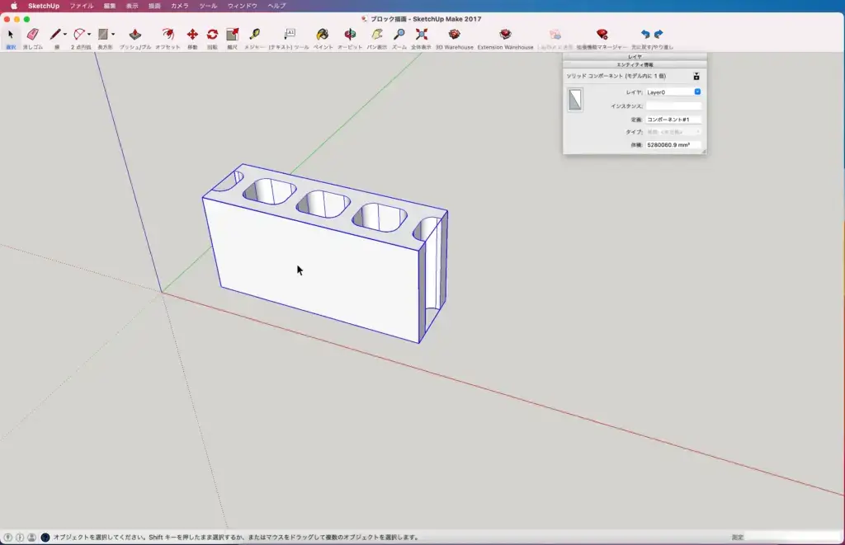Activate the ペイント Paint Bucket tool
This screenshot has width=845, height=545.
click(x=323, y=35)
